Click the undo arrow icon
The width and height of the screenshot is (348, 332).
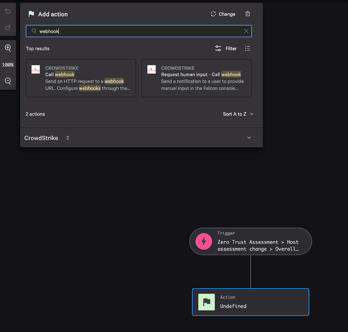(8, 11)
